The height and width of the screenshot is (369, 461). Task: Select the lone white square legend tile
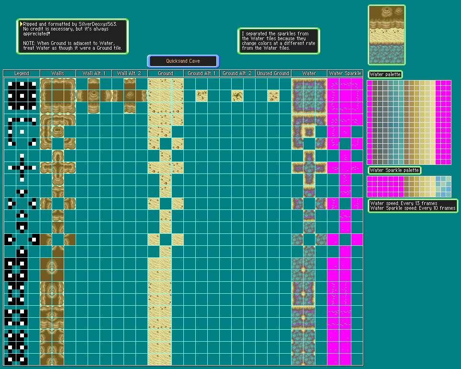coord(22,132)
